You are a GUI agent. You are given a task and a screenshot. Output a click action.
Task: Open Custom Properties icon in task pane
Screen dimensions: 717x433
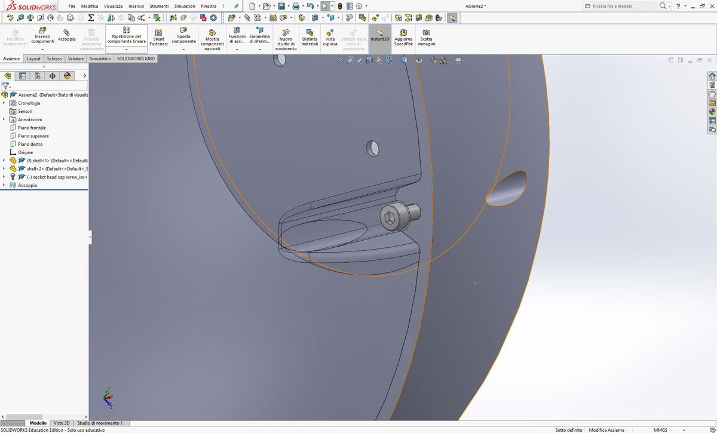pyautogui.click(x=712, y=121)
